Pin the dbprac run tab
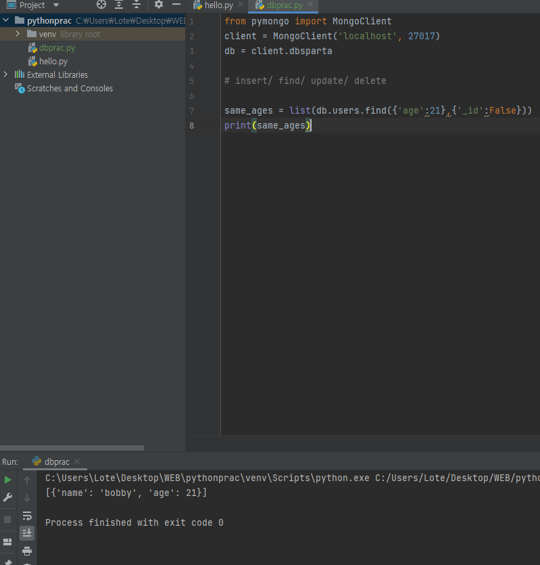This screenshot has width=540, height=565. pyautogui.click(x=8, y=562)
